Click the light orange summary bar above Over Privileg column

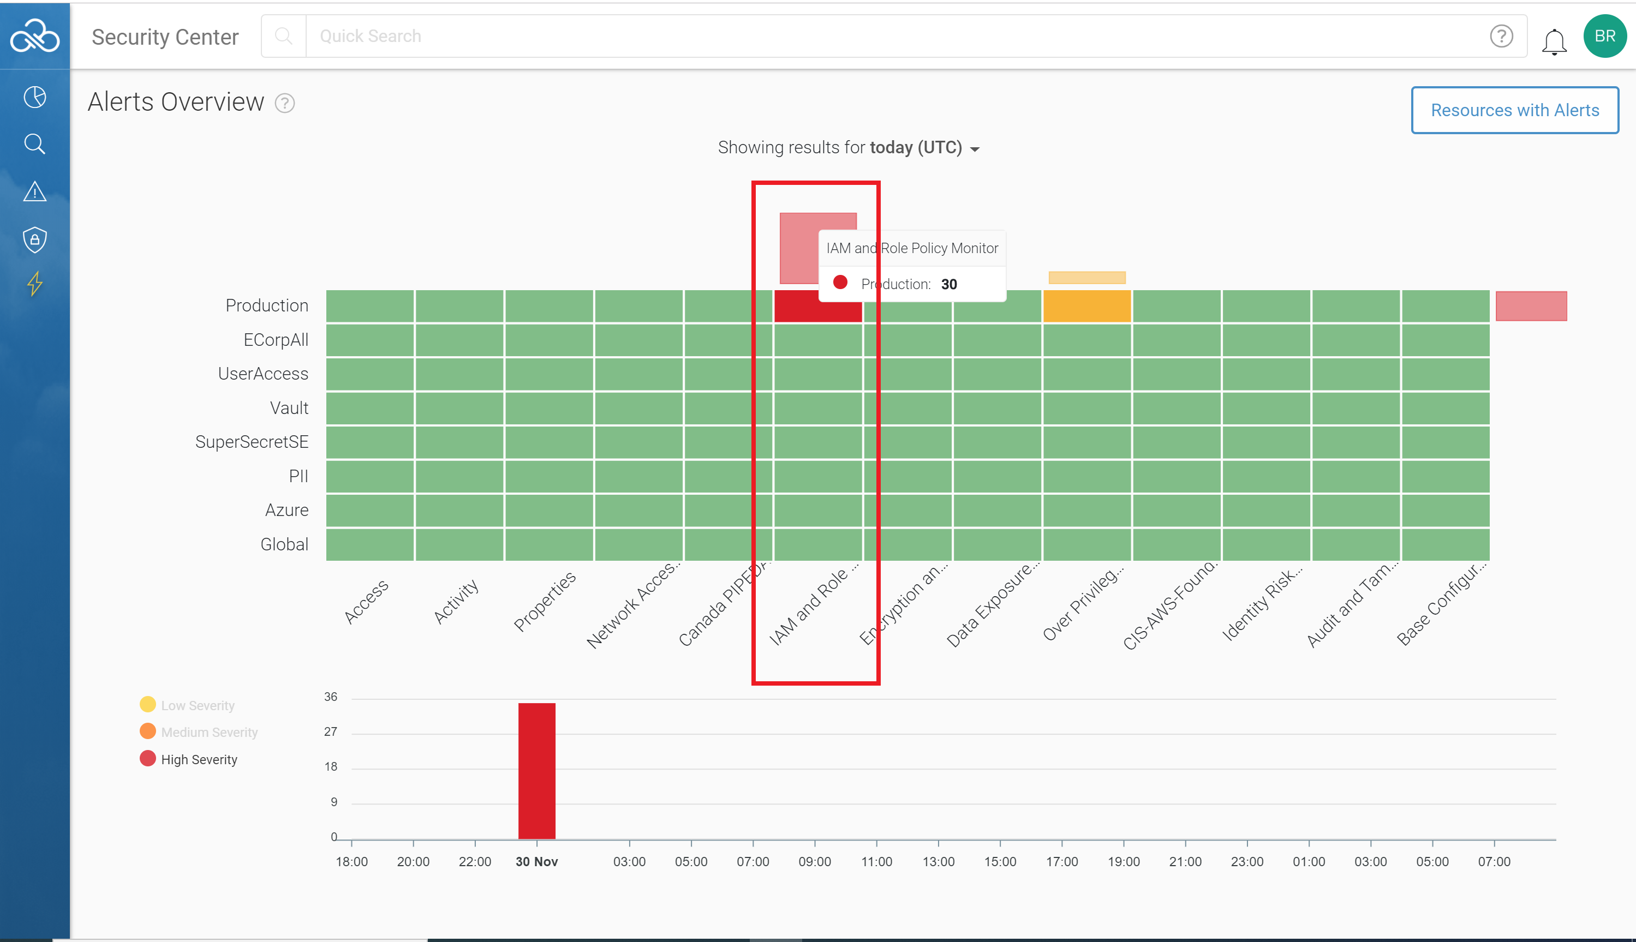(1087, 278)
